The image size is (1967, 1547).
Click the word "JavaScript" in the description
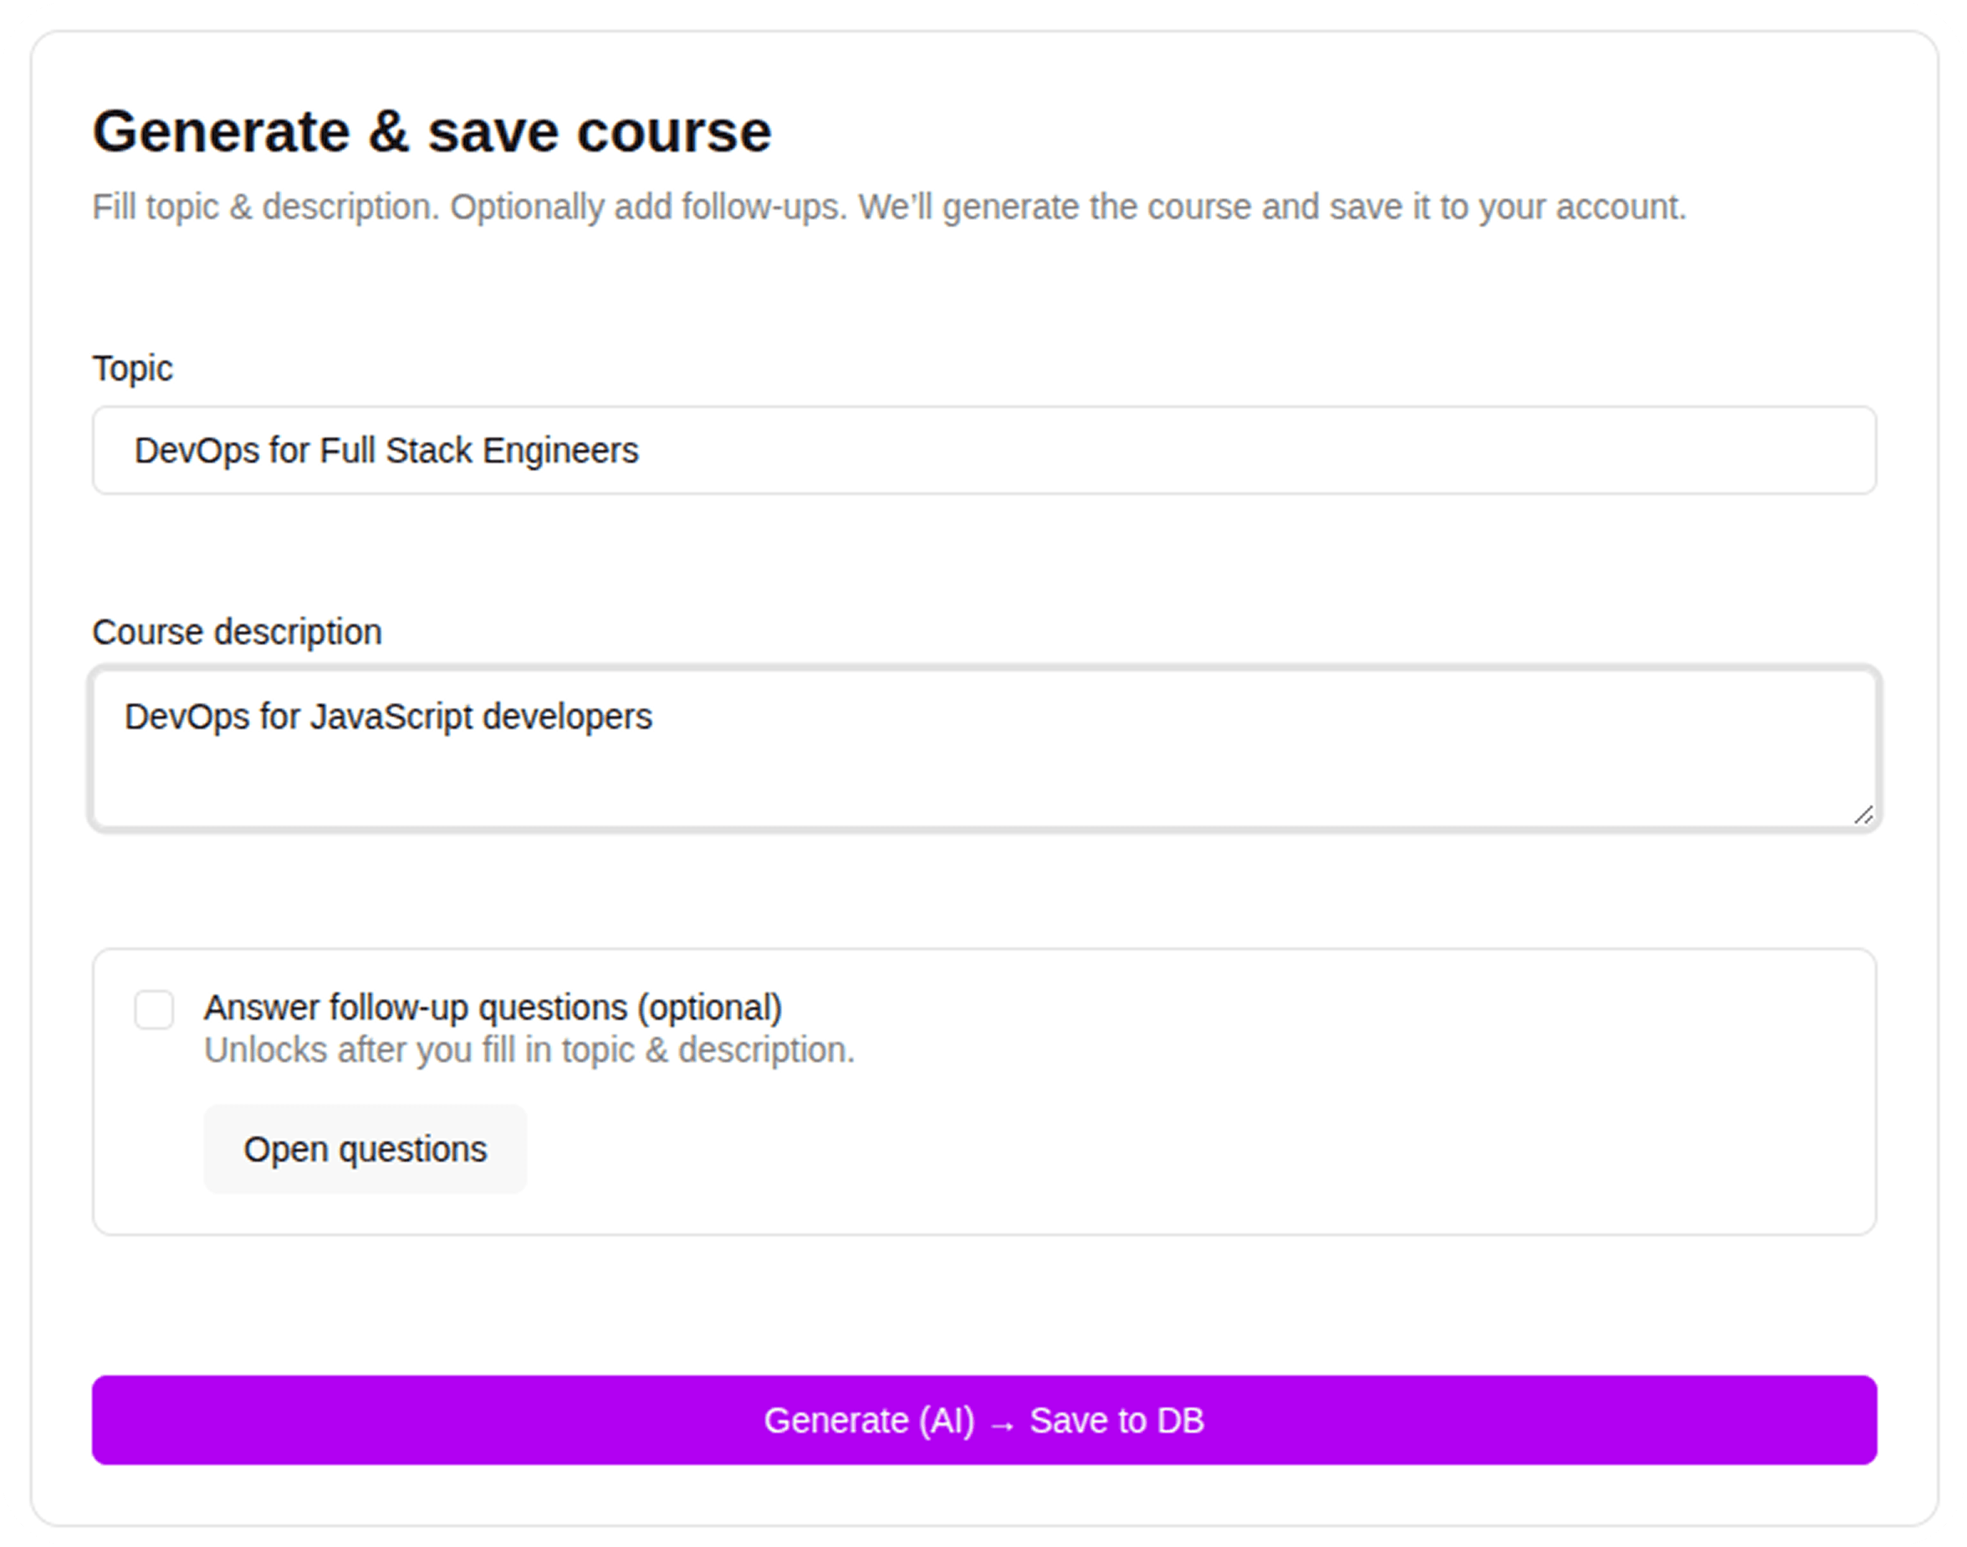click(x=391, y=718)
